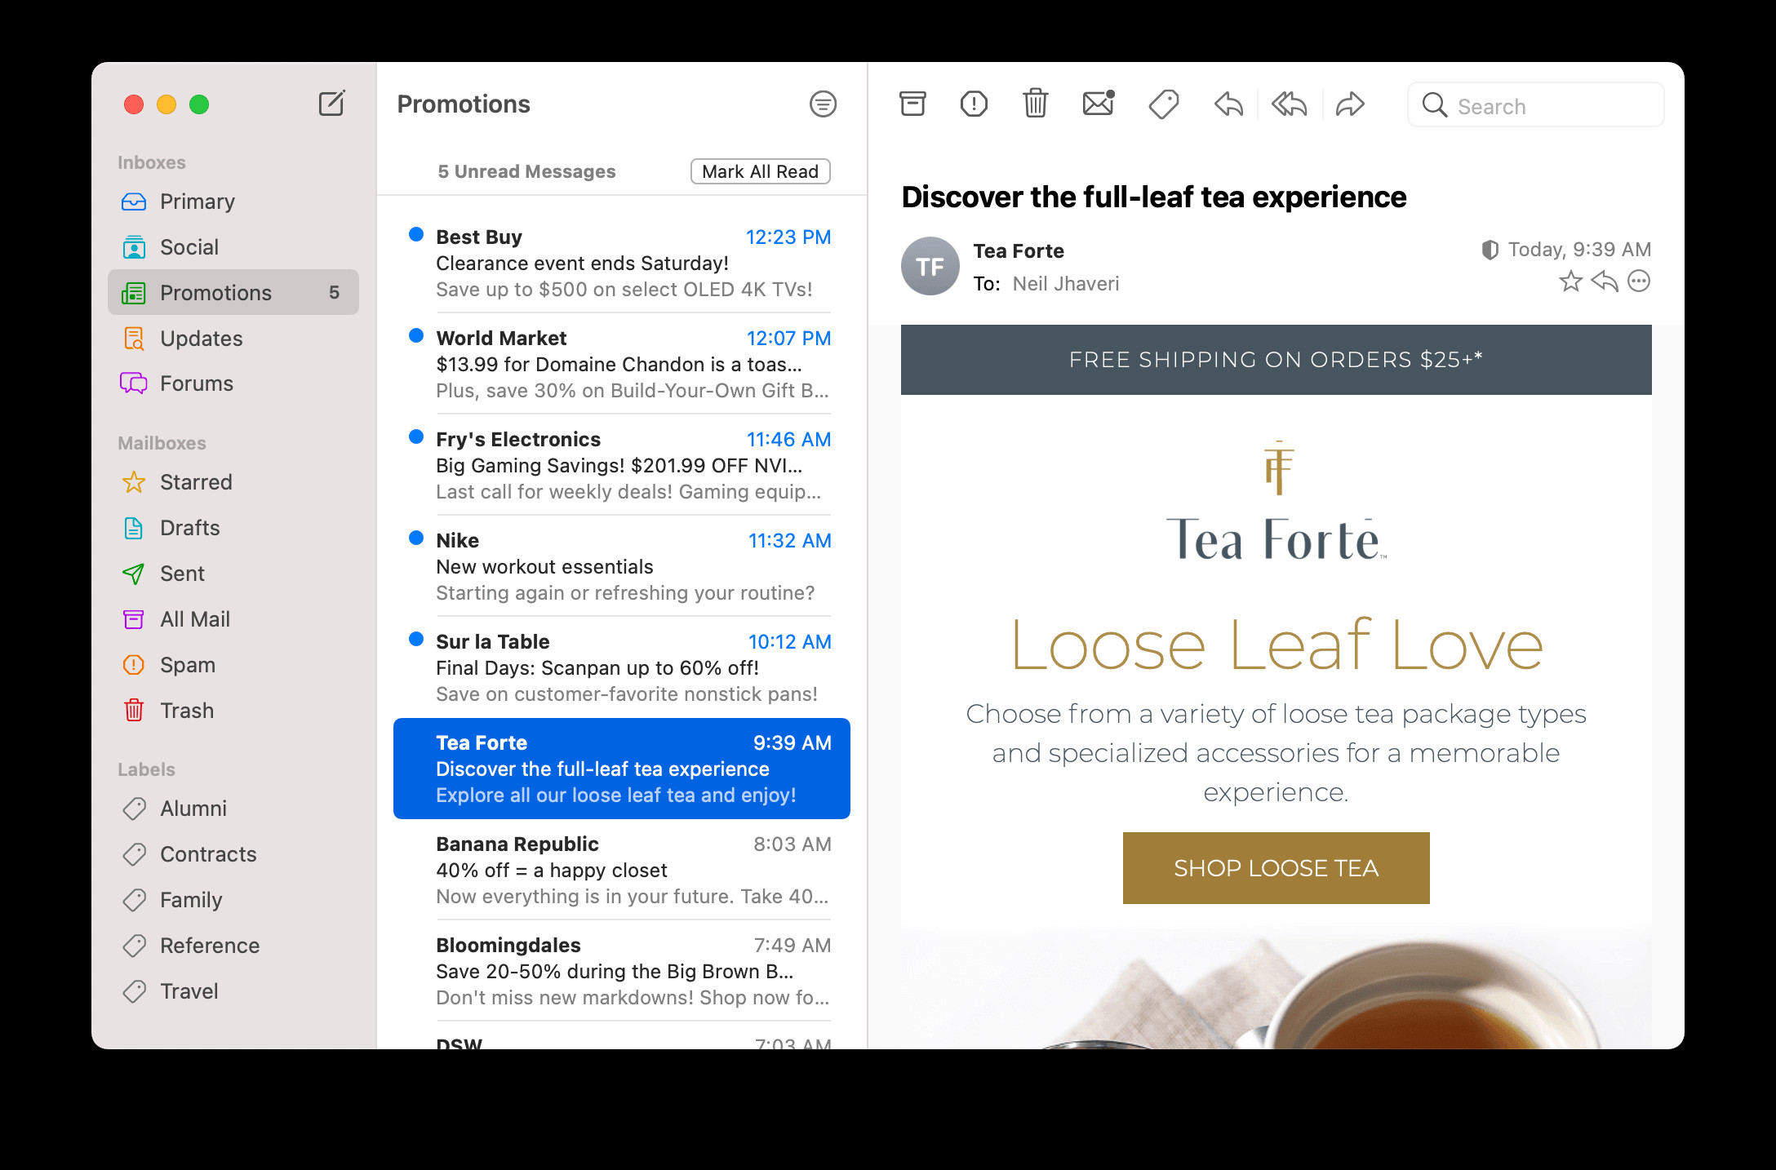Viewport: 1776px width, 1170px height.
Task: Toggle the message list filter icon
Action: 823,104
